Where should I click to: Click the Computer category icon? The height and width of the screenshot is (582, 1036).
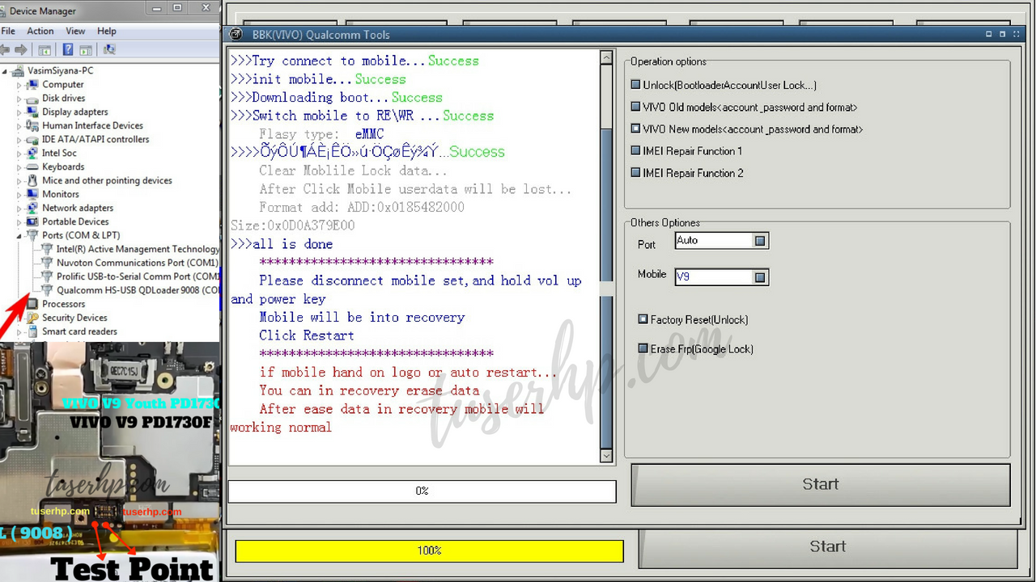click(x=32, y=84)
